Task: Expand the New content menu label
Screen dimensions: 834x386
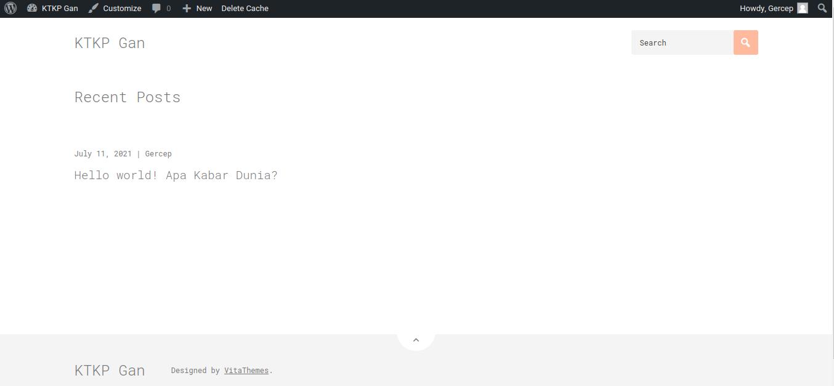Action: 204,8
